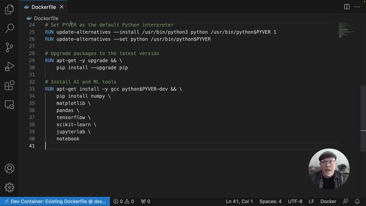366x206 pixels.
Task: Click the "jupyterlab \" line
Action: click(x=73, y=132)
